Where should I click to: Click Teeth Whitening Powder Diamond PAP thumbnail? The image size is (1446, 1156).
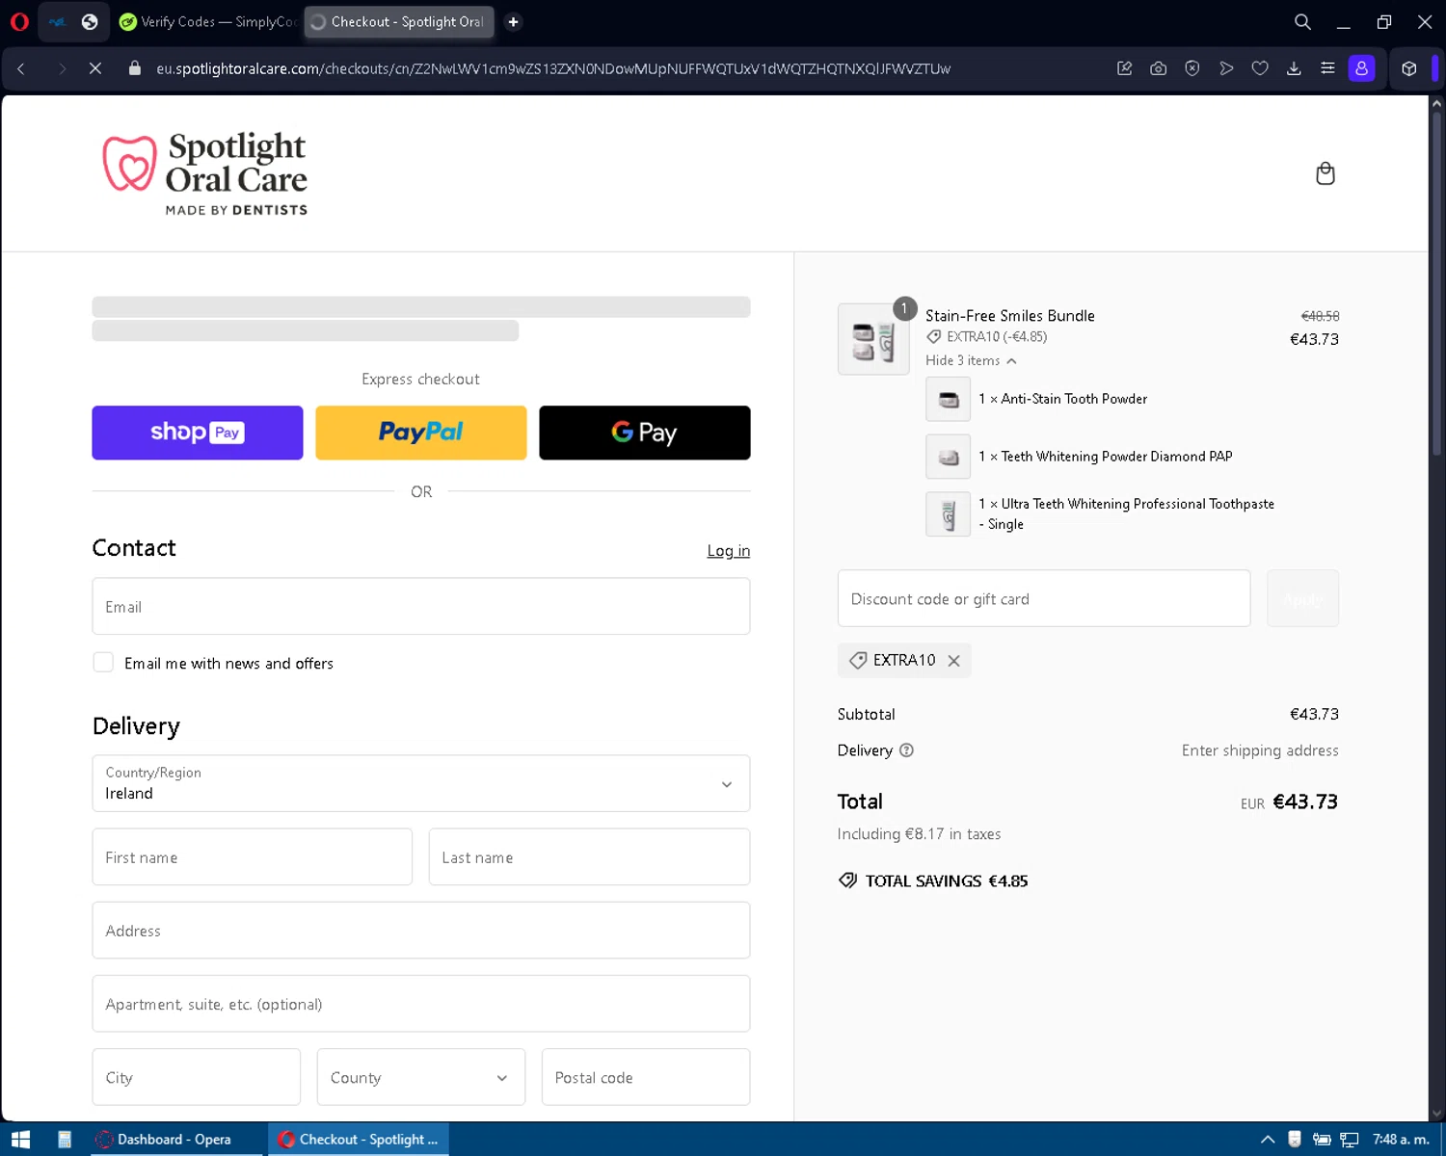pyautogui.click(x=949, y=457)
